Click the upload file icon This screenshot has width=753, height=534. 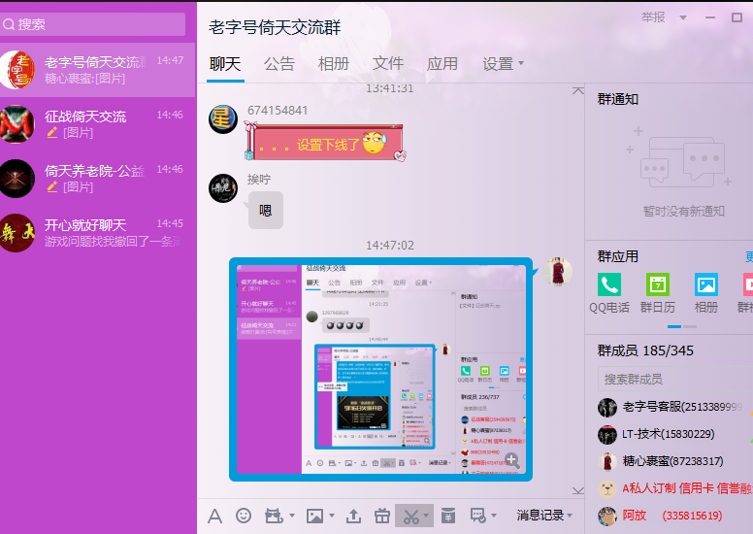coord(353,516)
